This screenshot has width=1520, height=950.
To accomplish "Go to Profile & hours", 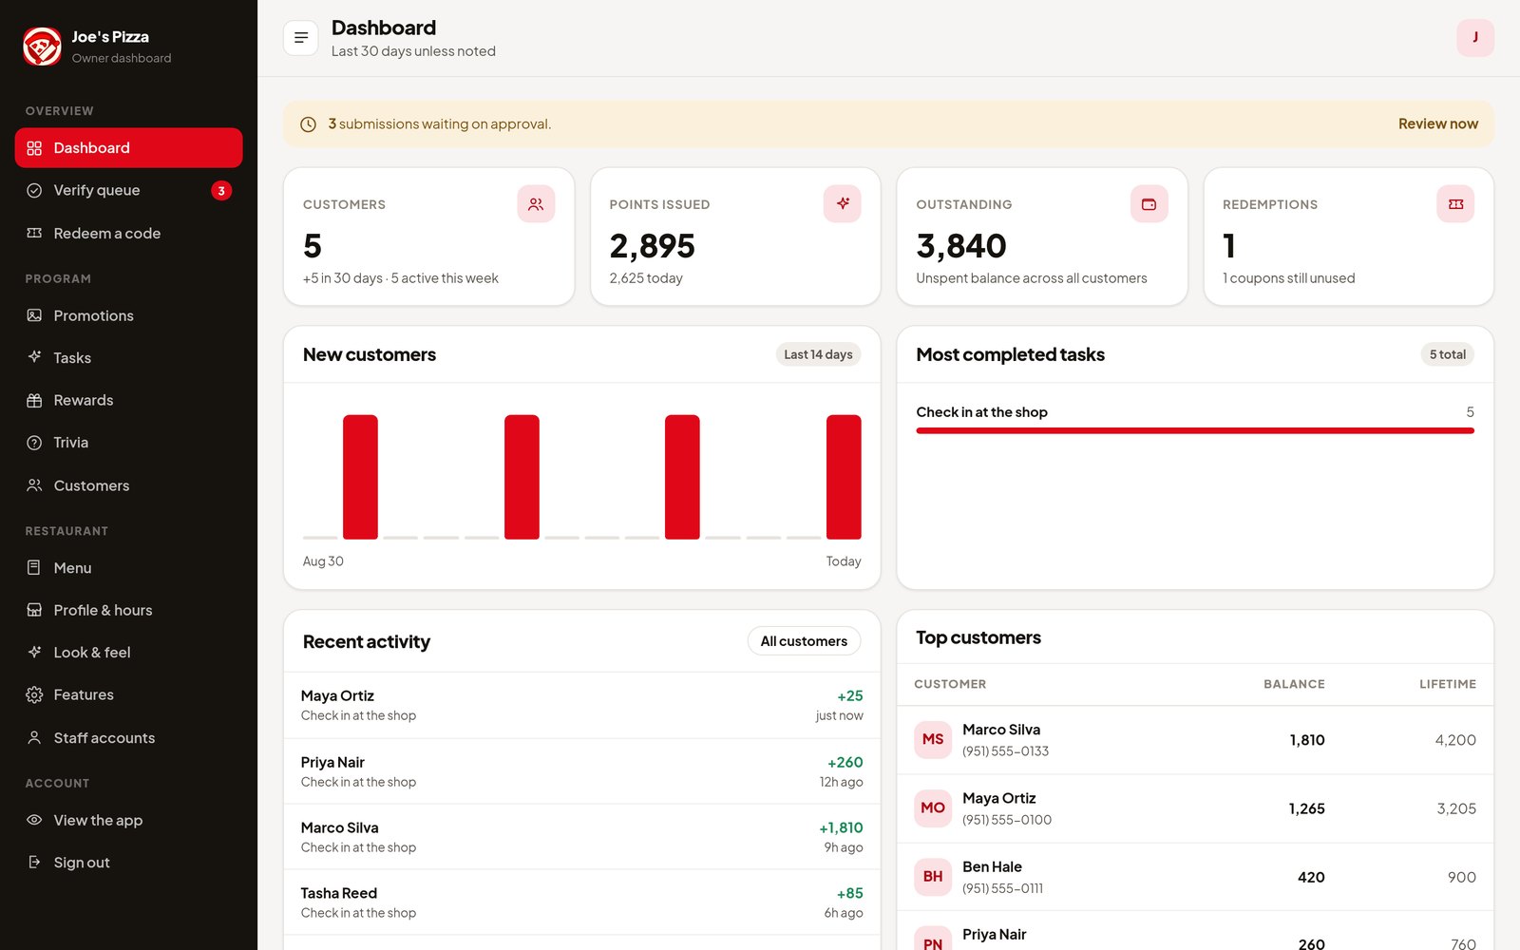I will click(128, 610).
